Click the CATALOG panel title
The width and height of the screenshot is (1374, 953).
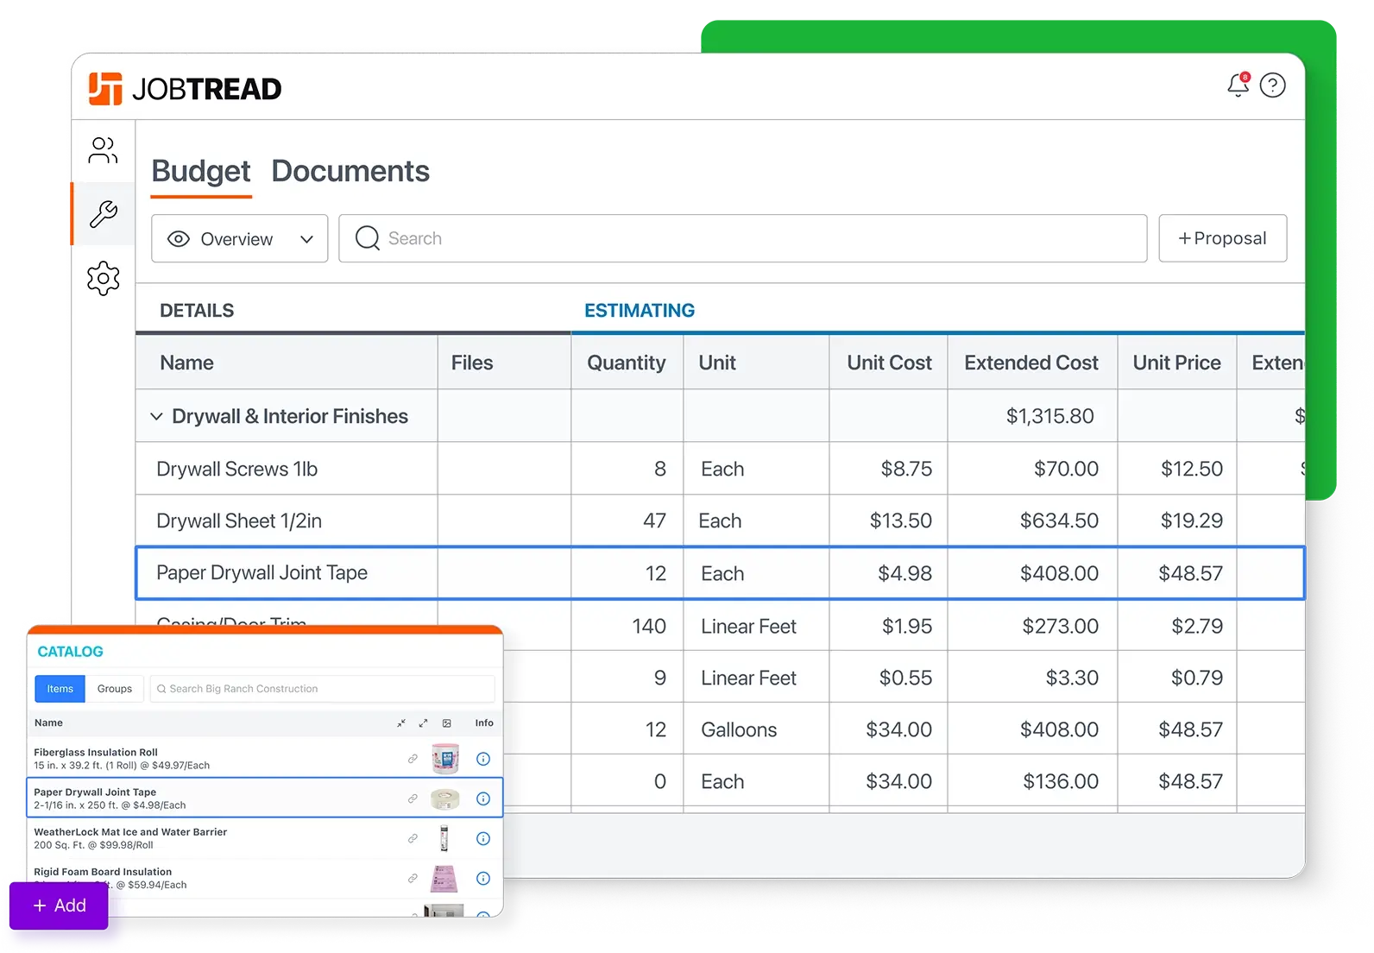click(x=70, y=652)
